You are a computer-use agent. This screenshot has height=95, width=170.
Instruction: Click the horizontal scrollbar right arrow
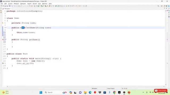pos(164,86)
